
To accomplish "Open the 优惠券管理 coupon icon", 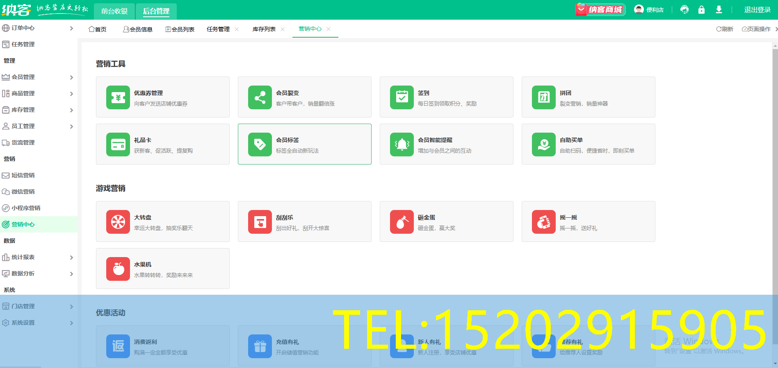I will pos(118,97).
